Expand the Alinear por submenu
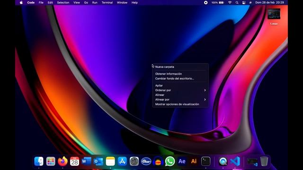Viewport: 303px width, 170px height. (x=180, y=100)
